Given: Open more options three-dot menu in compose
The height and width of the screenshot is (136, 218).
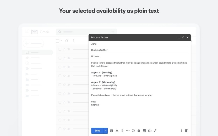Looking at the screenshot, I should tap(181, 131).
